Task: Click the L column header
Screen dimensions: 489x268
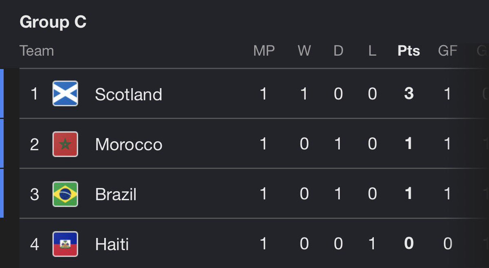Action: click(372, 51)
